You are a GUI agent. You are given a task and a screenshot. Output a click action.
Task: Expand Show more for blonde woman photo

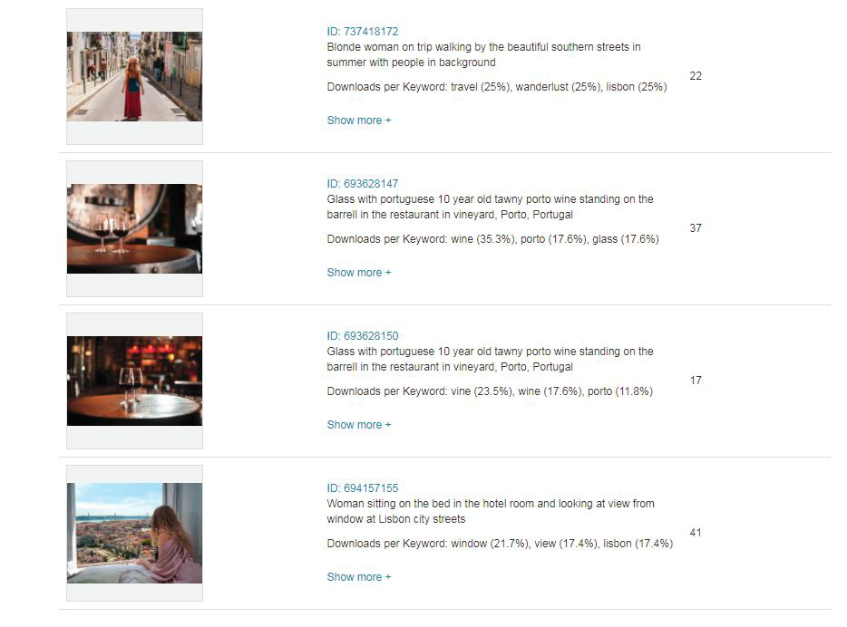(359, 121)
